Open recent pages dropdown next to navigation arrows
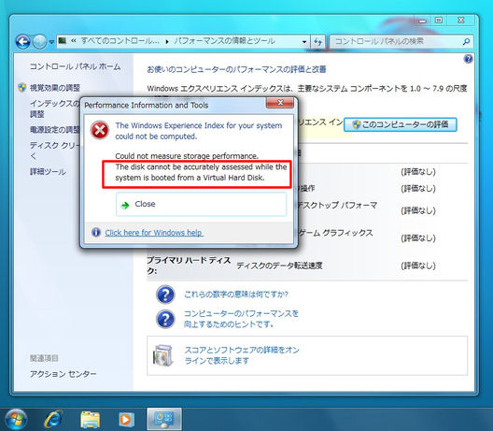 tap(51, 42)
